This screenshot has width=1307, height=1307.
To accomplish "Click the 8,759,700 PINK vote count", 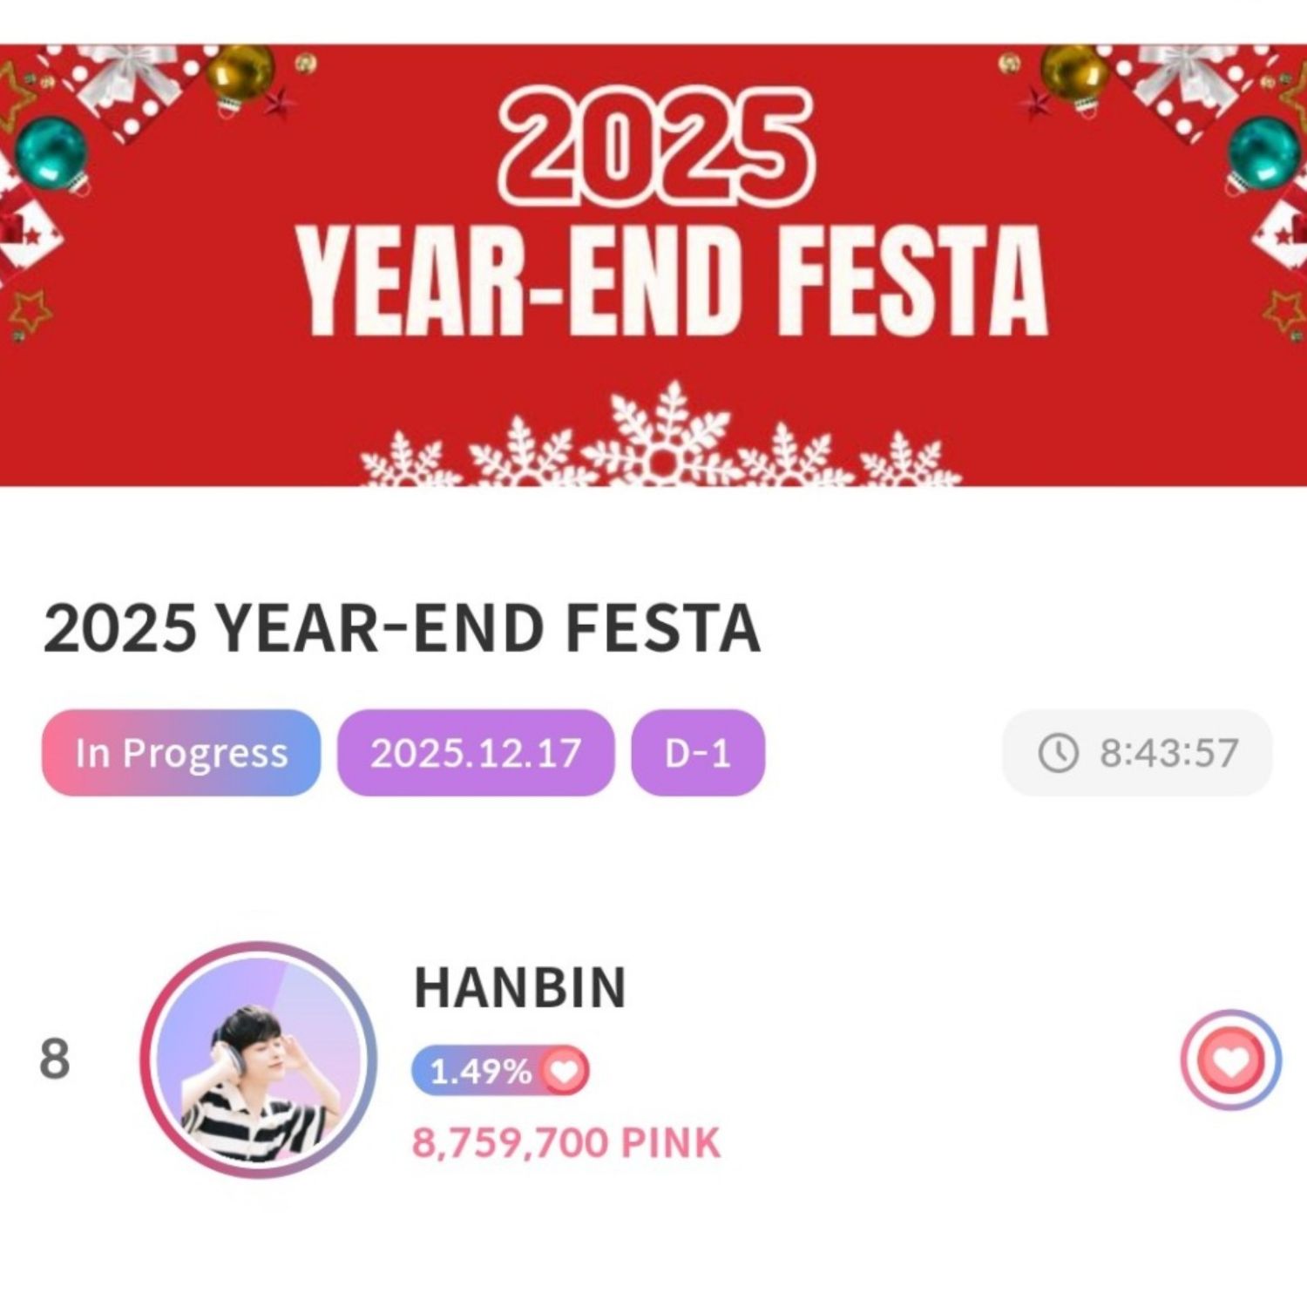I will pyautogui.click(x=566, y=1142).
